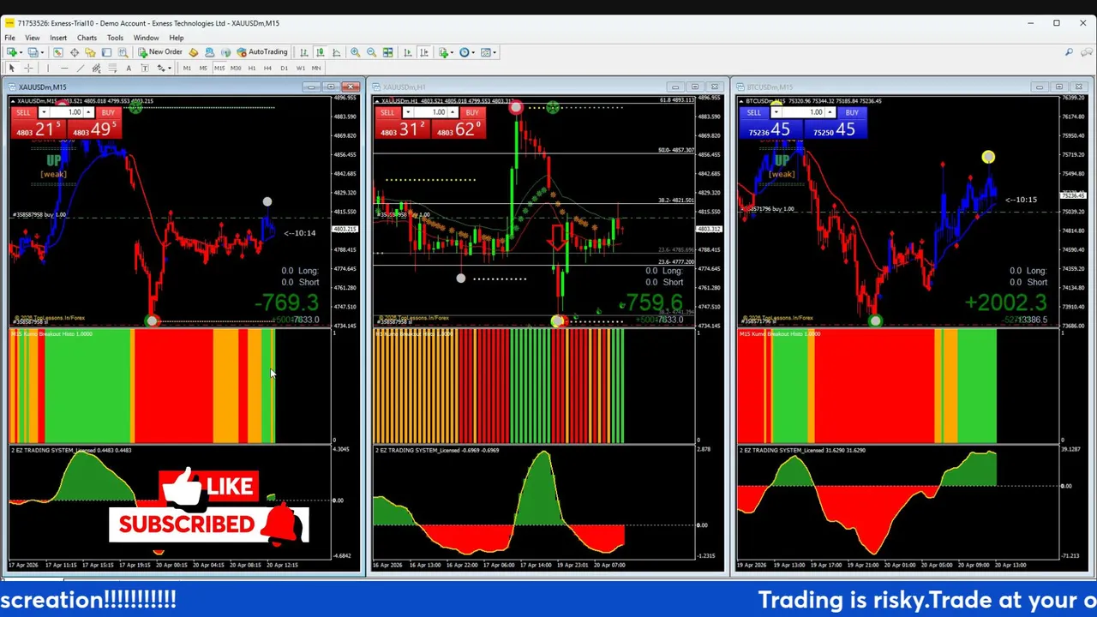Zoom in on the chart
Viewport: 1097px width, 617px height.
click(x=355, y=52)
